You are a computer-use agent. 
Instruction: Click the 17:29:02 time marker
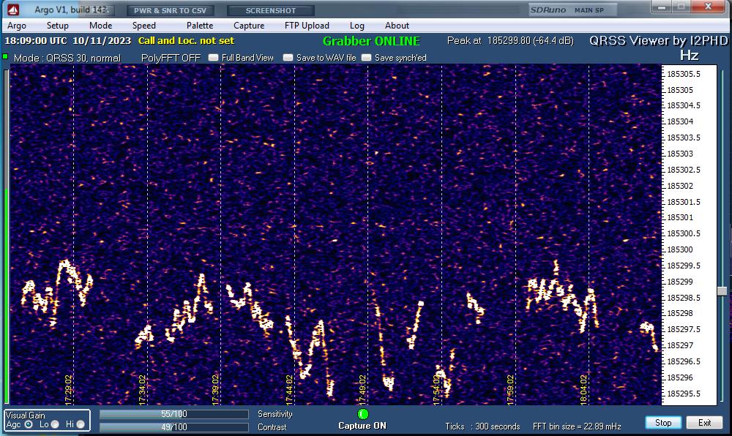(68, 390)
